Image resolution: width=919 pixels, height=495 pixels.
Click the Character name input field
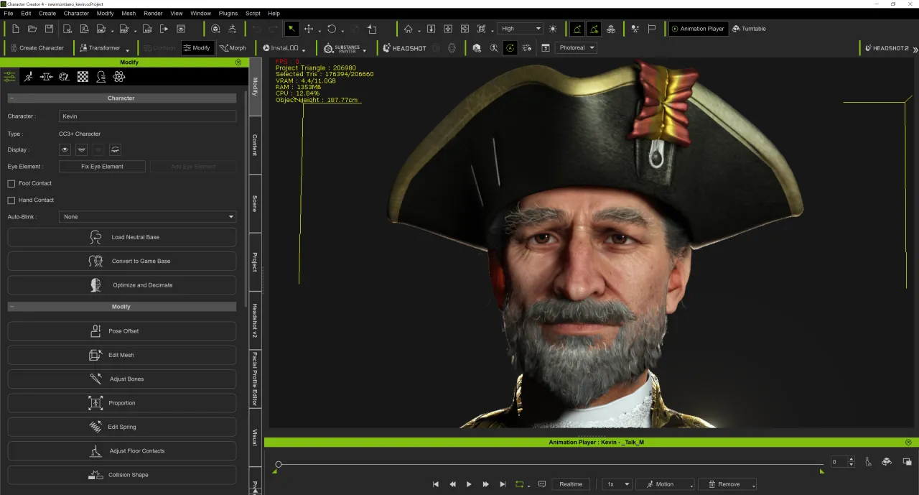click(147, 116)
